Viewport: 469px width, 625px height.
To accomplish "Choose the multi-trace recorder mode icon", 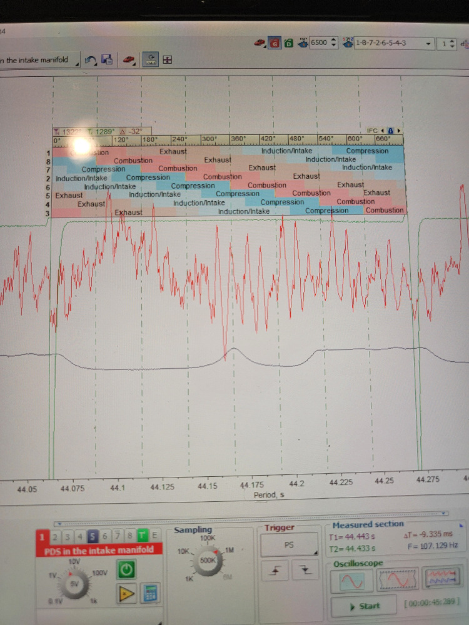I will [x=440, y=581].
